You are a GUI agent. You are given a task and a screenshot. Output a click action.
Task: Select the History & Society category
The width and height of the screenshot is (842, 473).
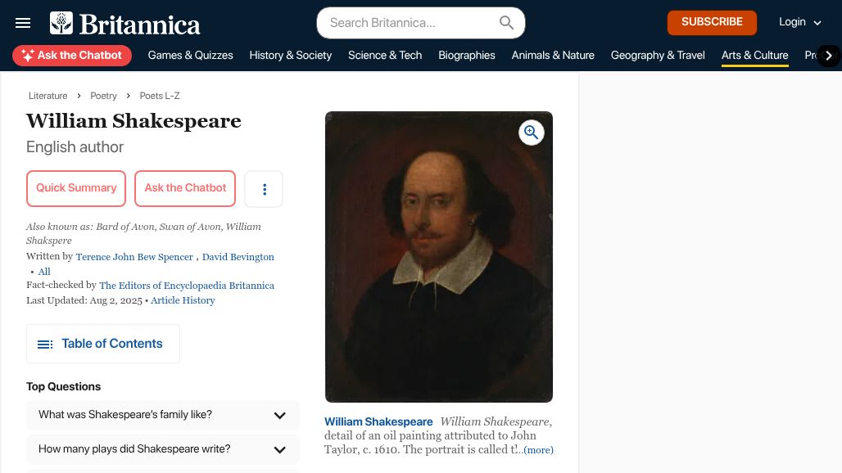290,55
